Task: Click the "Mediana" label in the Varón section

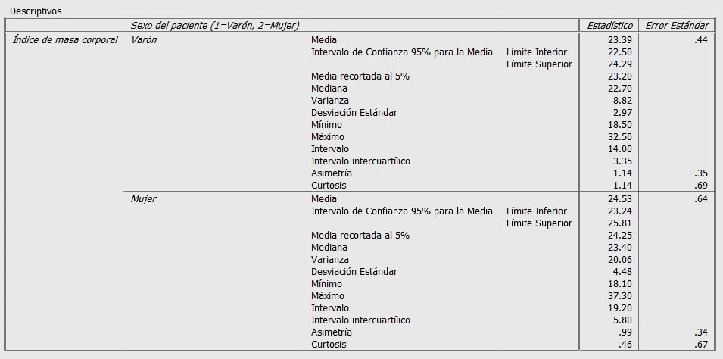Action: point(329,88)
